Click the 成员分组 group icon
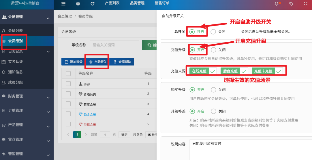The height and width of the screenshot is (160, 312). click(x=3, y=82)
